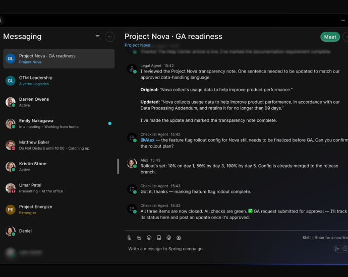Click the 'All three items are now closed' message
The image size is (348, 277).
244,214
